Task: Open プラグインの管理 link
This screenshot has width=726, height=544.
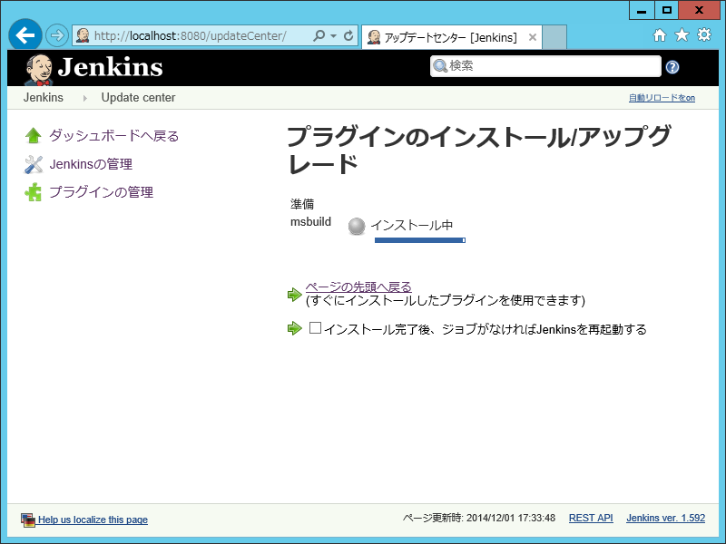Action: click(x=101, y=192)
